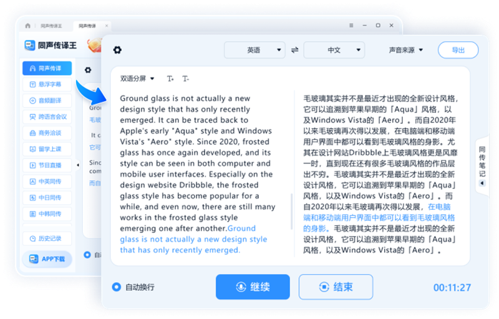Toggle 自动换行 radio option
Viewport: 499px width, 319px height.
coord(116,287)
